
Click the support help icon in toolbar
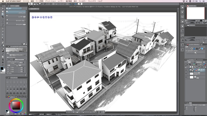click(x=80, y=4)
